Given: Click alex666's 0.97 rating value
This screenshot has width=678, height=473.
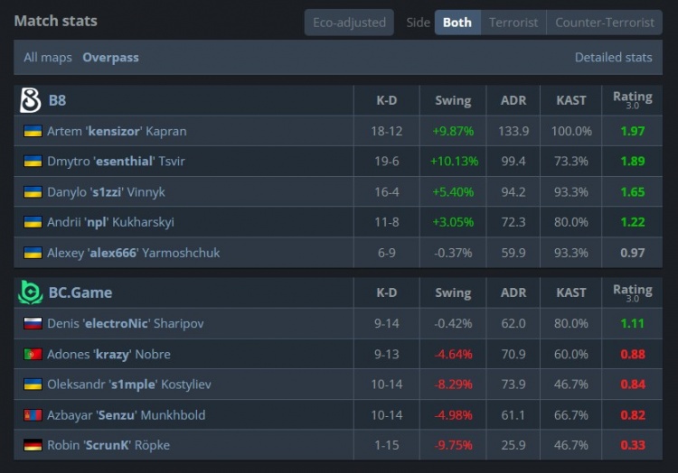Looking at the screenshot, I should pos(632,253).
